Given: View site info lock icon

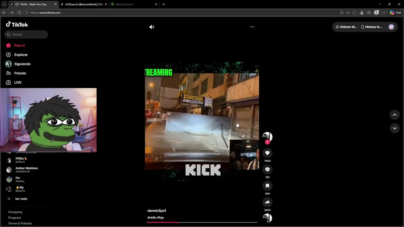Looking at the screenshot, I should tap(27, 13).
